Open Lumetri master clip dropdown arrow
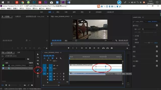Viewport: 161px width, 90px height. 146,21
